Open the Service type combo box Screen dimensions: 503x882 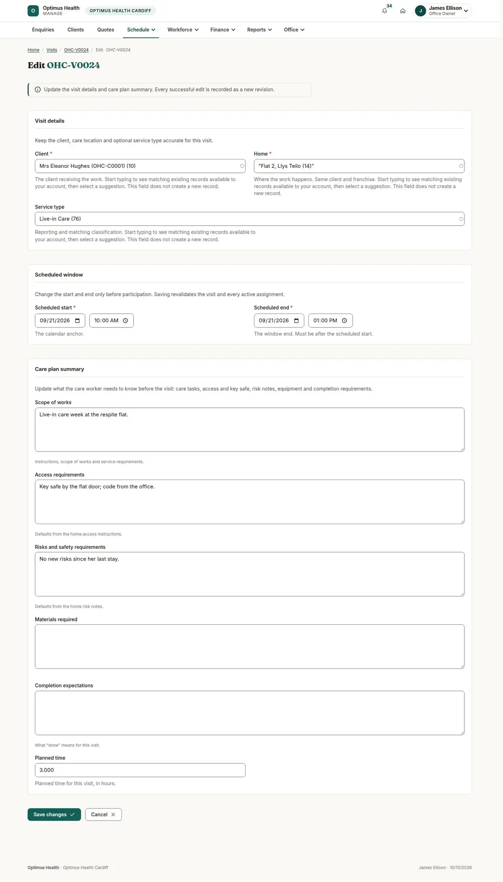249,219
